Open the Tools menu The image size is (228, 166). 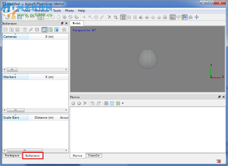click(57, 11)
